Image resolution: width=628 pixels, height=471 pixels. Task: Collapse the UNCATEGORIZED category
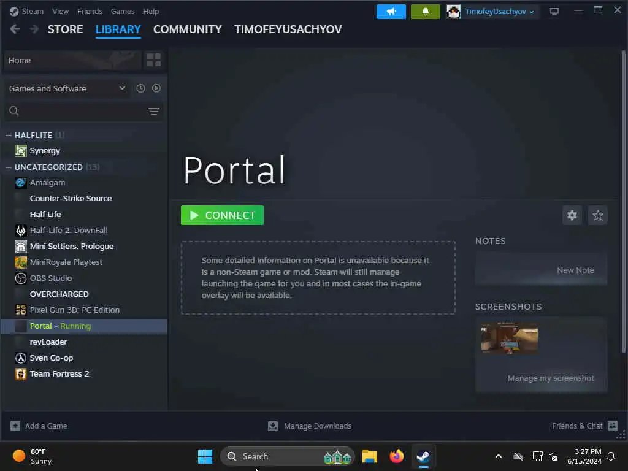tap(9, 167)
